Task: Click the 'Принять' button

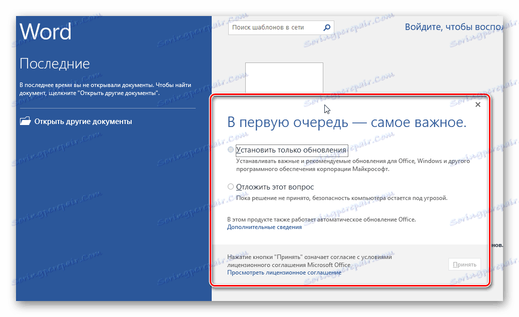Action: tap(465, 264)
